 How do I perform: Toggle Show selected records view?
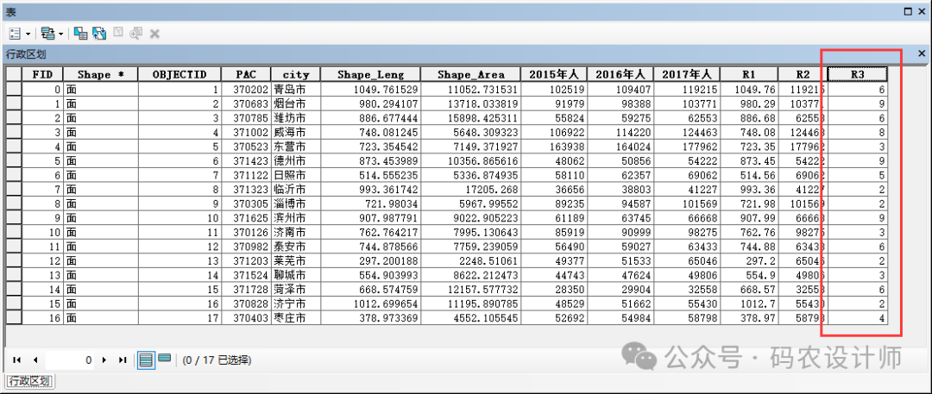coord(164,360)
